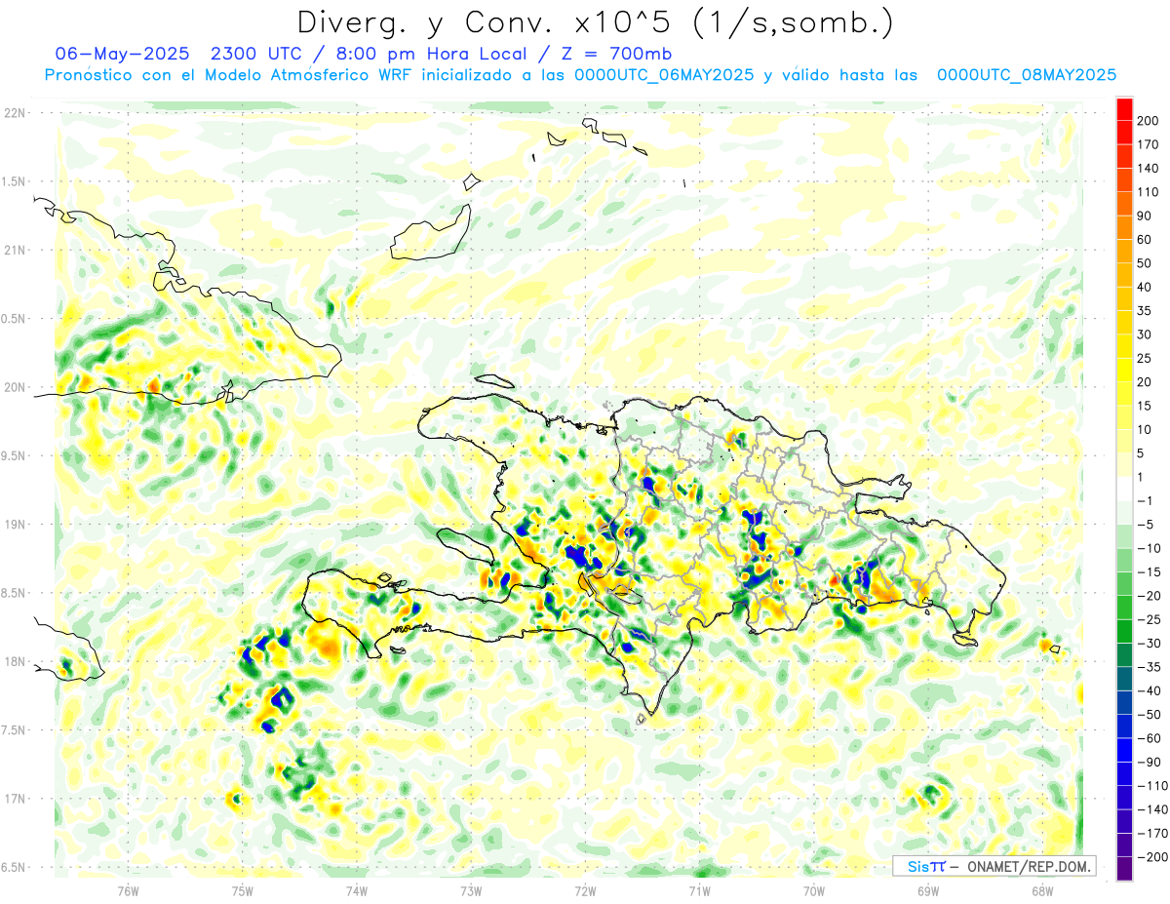Viewport: 1170px width, 904px height.
Task: Click the '0000UTC_06MAY2025' initialization time
Action: pos(664,75)
